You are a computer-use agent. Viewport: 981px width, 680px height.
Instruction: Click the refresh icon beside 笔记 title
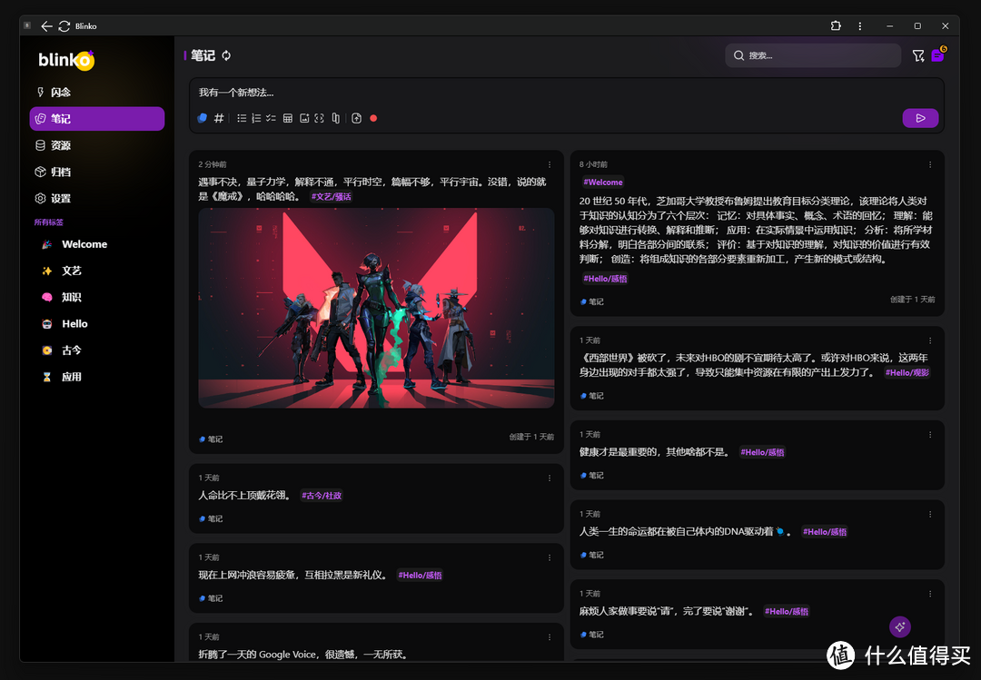click(x=226, y=55)
